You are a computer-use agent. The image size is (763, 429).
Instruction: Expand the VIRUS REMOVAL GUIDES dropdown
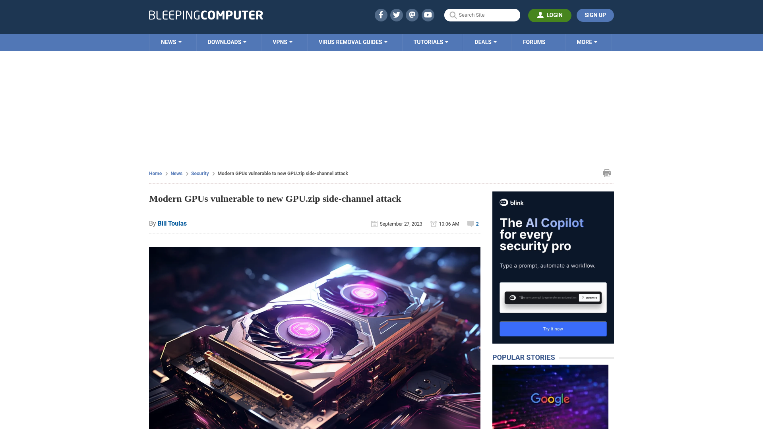352,42
